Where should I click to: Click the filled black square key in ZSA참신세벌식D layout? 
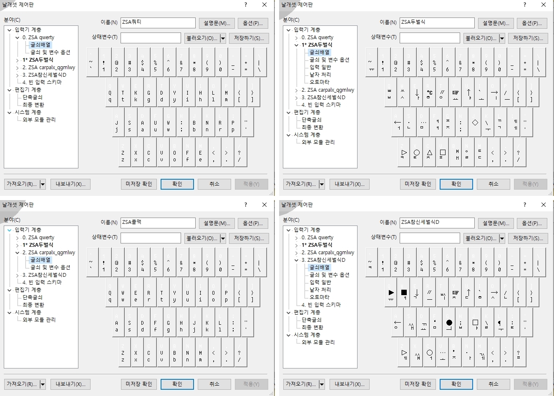coord(404,293)
